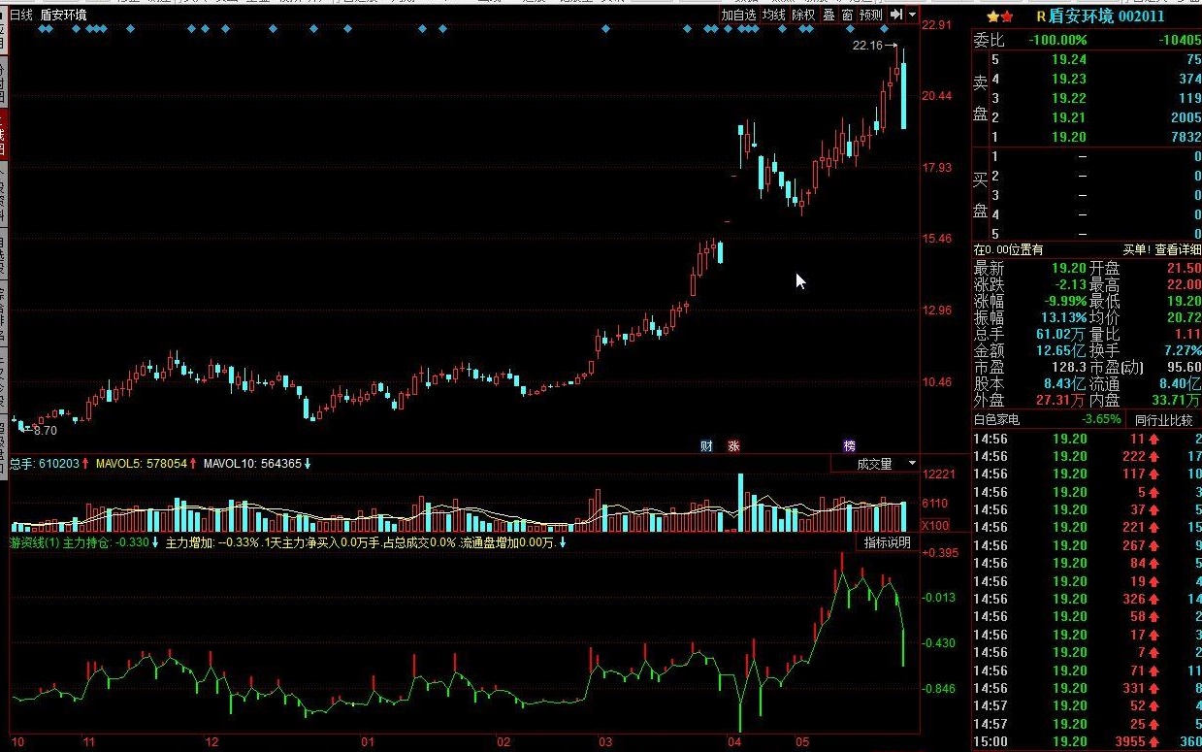Click the red star rating icon
Image resolution: width=1202 pixels, height=752 pixels.
(1006, 16)
